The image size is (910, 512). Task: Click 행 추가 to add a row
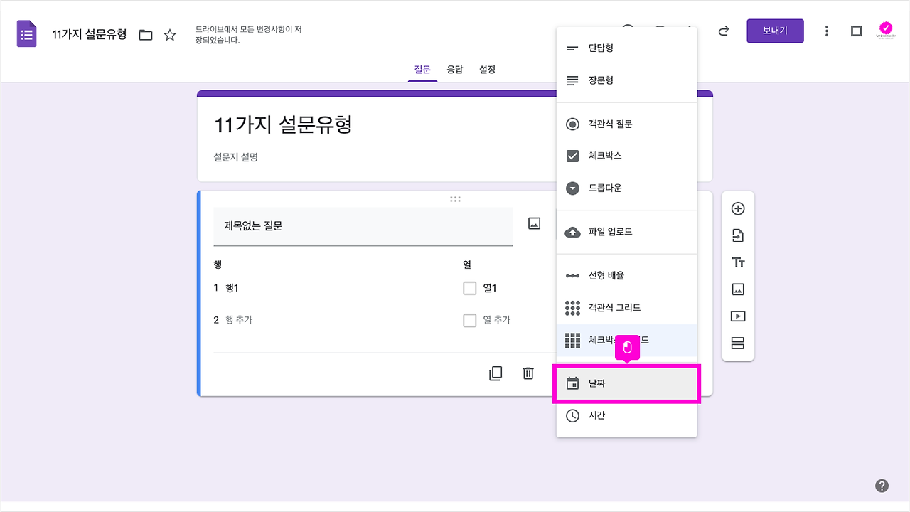(x=237, y=319)
